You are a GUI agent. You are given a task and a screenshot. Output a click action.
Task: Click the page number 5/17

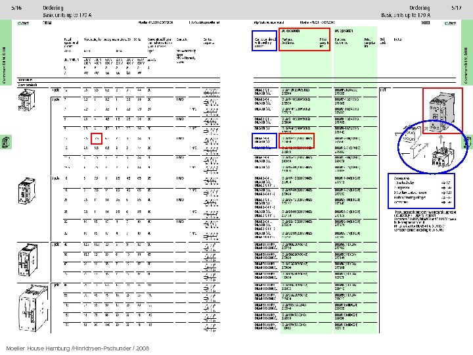456,8
